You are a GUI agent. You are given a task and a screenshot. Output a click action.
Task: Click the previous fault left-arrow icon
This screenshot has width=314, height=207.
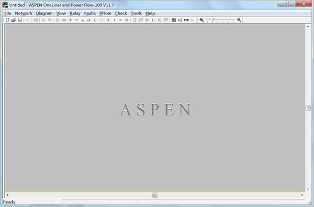pos(114,20)
